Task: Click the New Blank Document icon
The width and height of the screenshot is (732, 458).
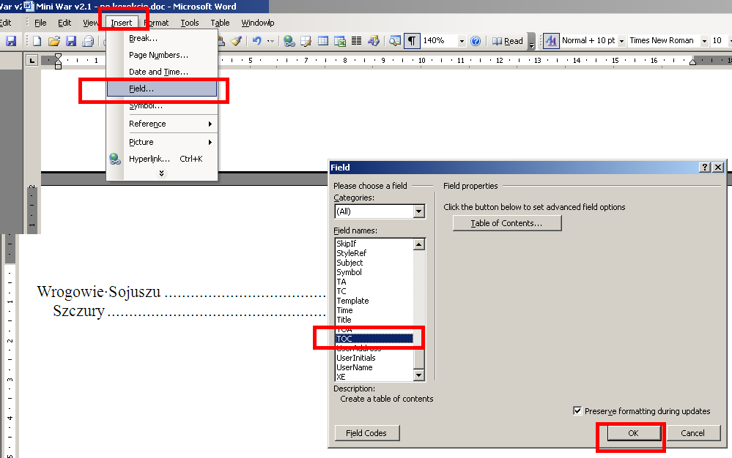Action: point(37,41)
